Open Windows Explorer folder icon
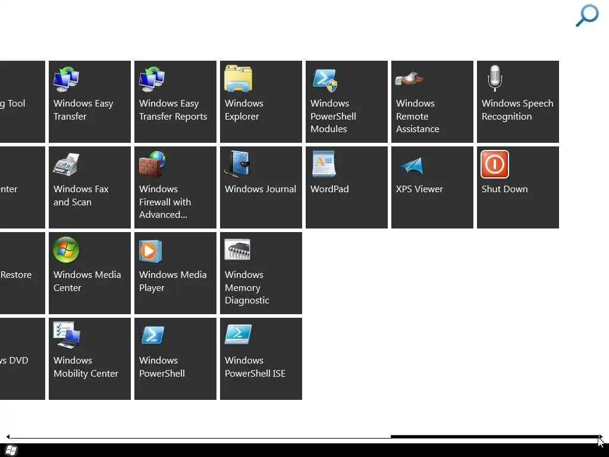The image size is (609, 457). 238,79
